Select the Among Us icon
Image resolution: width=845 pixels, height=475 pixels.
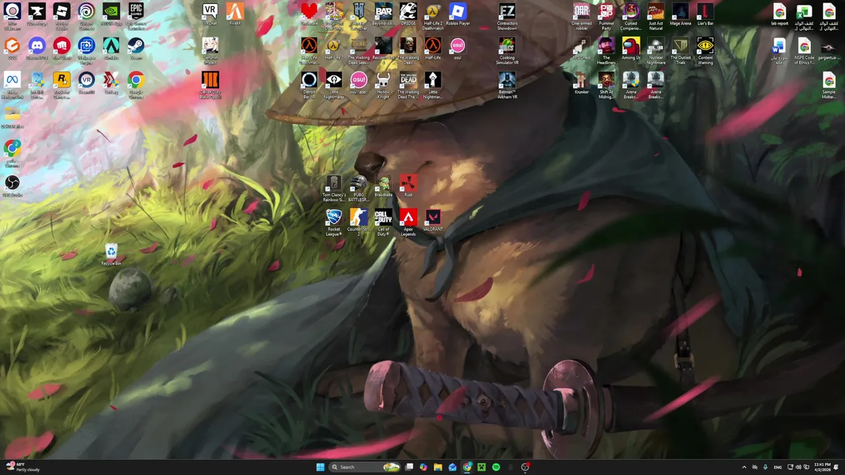pyautogui.click(x=631, y=49)
